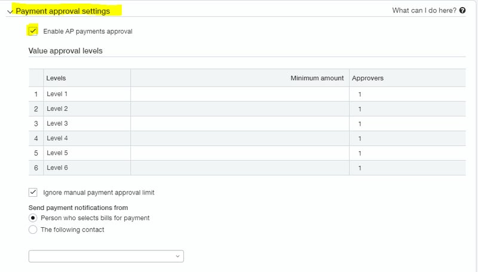Toggle Ignore manual payment approval limit checkbox

[33, 193]
